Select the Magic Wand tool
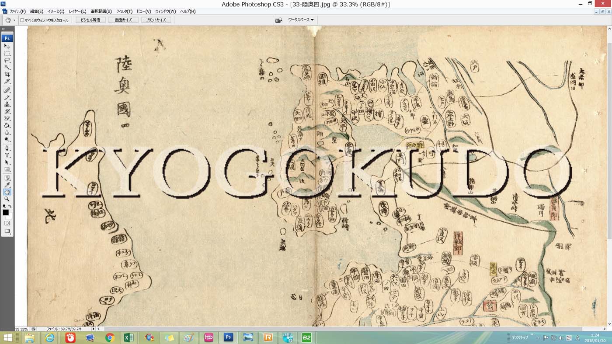The image size is (612, 344). click(x=7, y=67)
